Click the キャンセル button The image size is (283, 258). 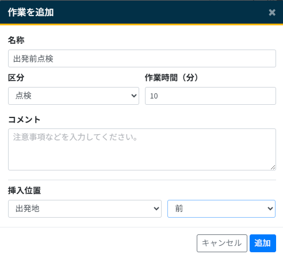coord(222,243)
